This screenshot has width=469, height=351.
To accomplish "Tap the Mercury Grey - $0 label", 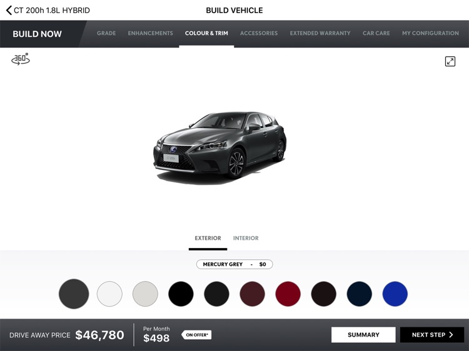I will [x=234, y=264].
